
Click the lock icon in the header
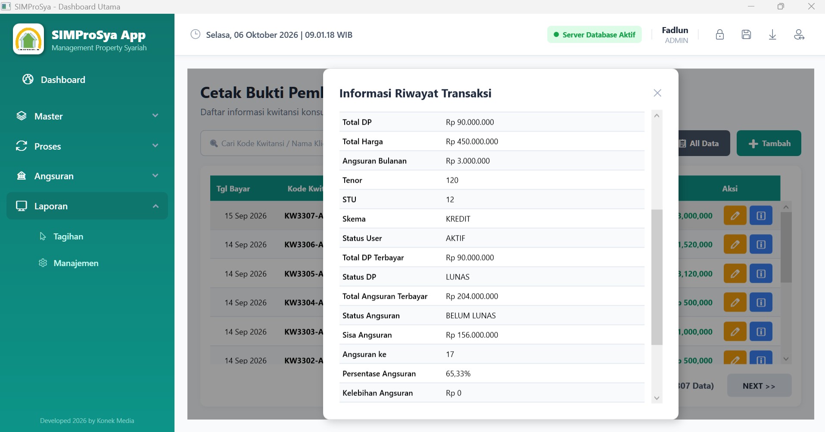tap(720, 34)
